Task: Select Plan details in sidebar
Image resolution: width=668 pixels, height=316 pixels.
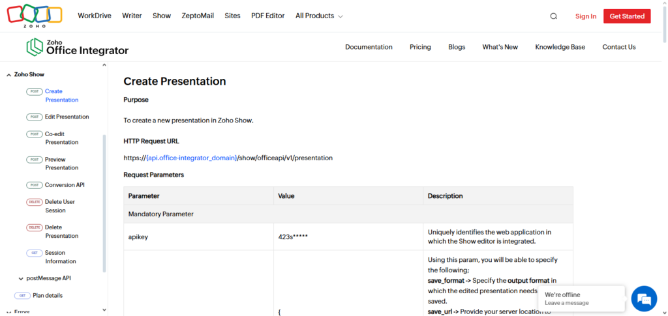Action: coord(48,296)
